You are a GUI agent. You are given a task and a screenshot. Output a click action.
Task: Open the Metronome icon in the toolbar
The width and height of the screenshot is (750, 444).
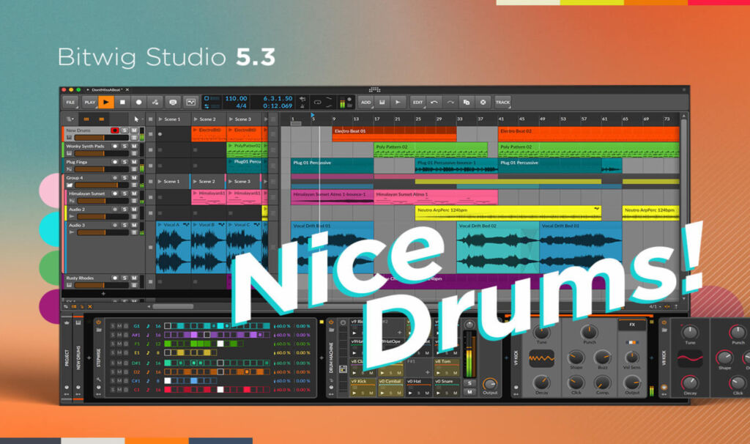coord(172,103)
